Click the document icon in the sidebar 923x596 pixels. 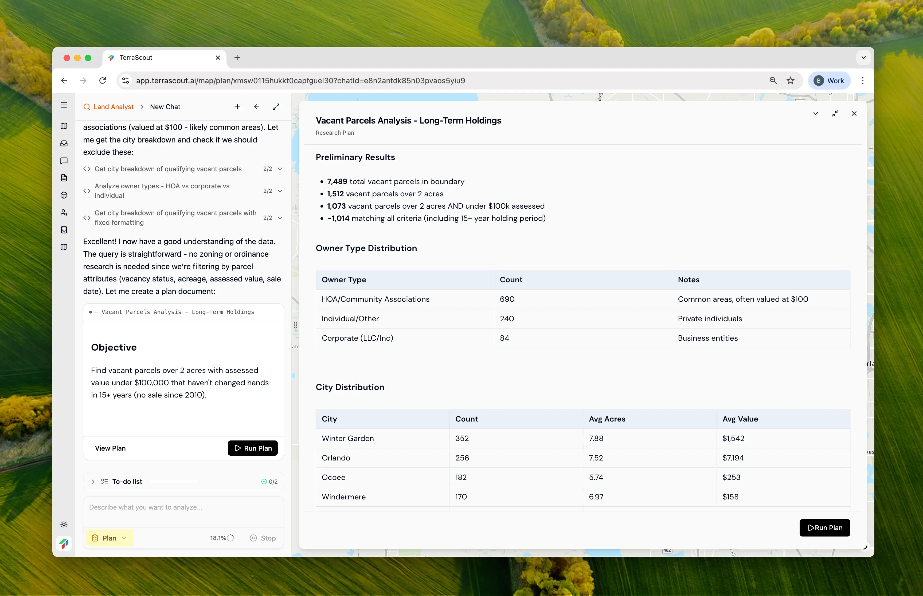[64, 178]
